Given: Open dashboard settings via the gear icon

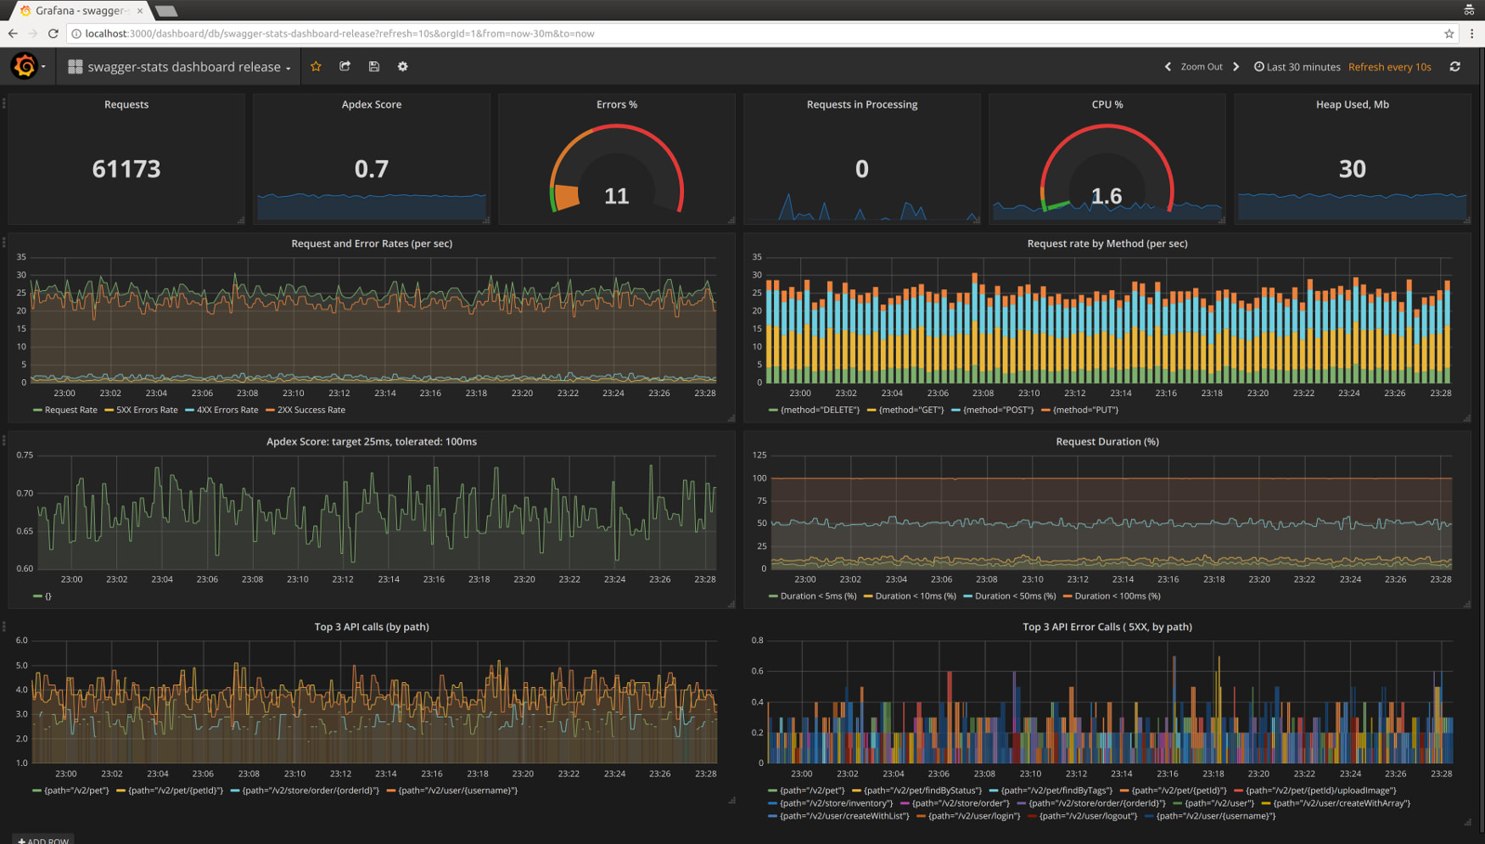Looking at the screenshot, I should pos(402,66).
